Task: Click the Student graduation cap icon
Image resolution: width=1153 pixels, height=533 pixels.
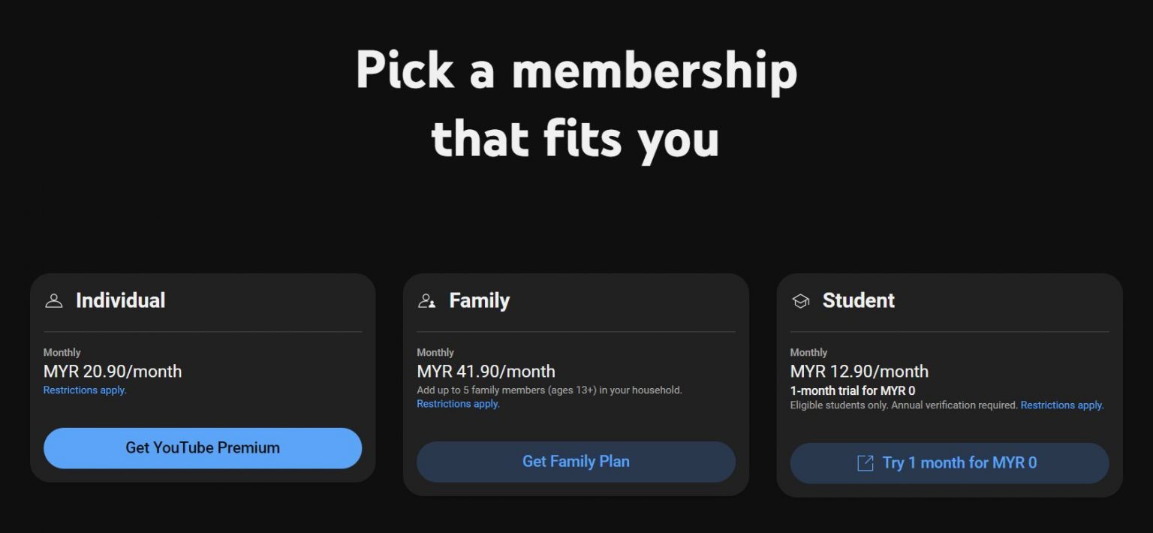Action: click(801, 301)
